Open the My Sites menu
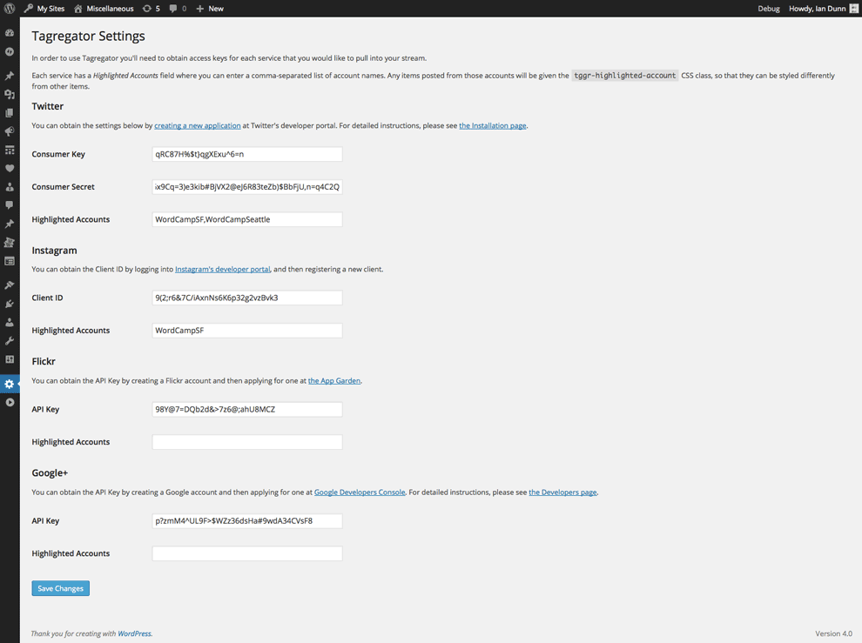 pyautogui.click(x=44, y=8)
